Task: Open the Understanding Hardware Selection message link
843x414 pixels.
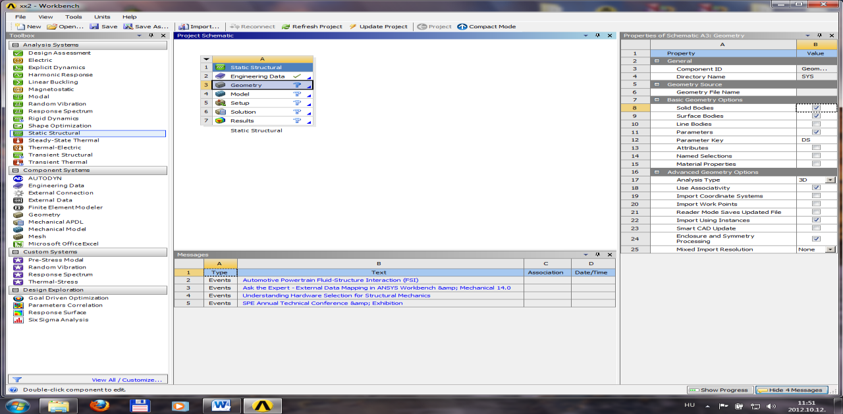Action: [337, 296]
